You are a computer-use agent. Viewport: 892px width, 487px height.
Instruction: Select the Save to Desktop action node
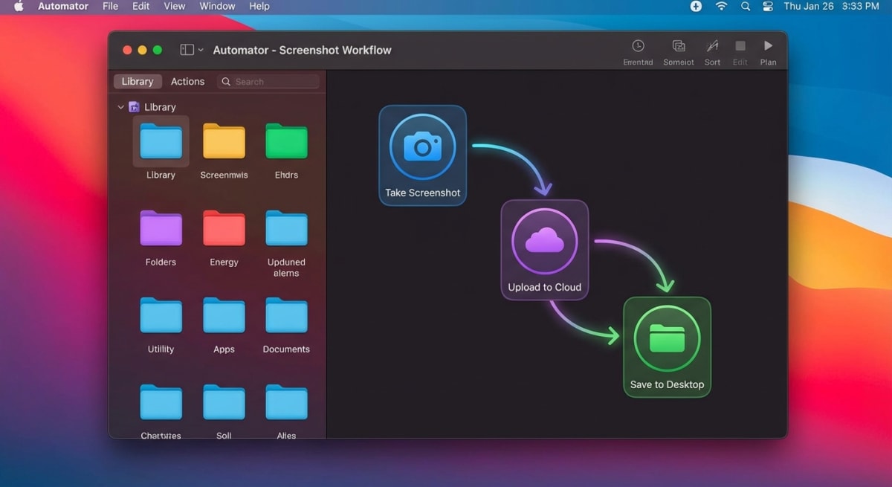click(667, 346)
